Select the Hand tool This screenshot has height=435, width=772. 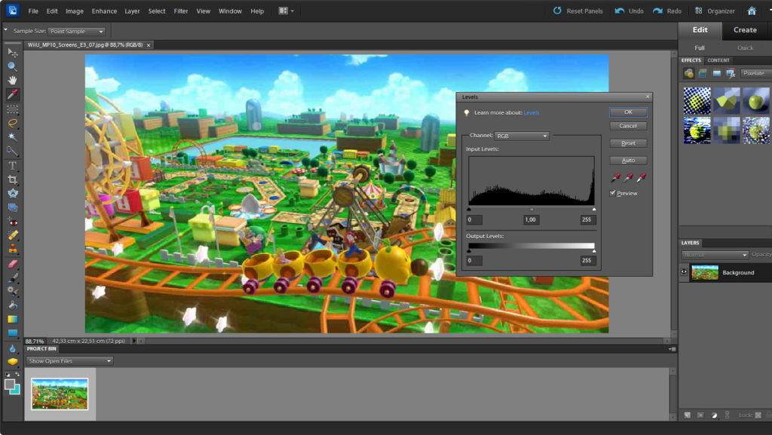12,80
